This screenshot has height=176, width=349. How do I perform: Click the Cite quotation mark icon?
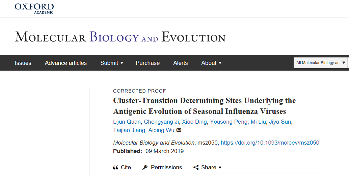pyautogui.click(x=116, y=168)
